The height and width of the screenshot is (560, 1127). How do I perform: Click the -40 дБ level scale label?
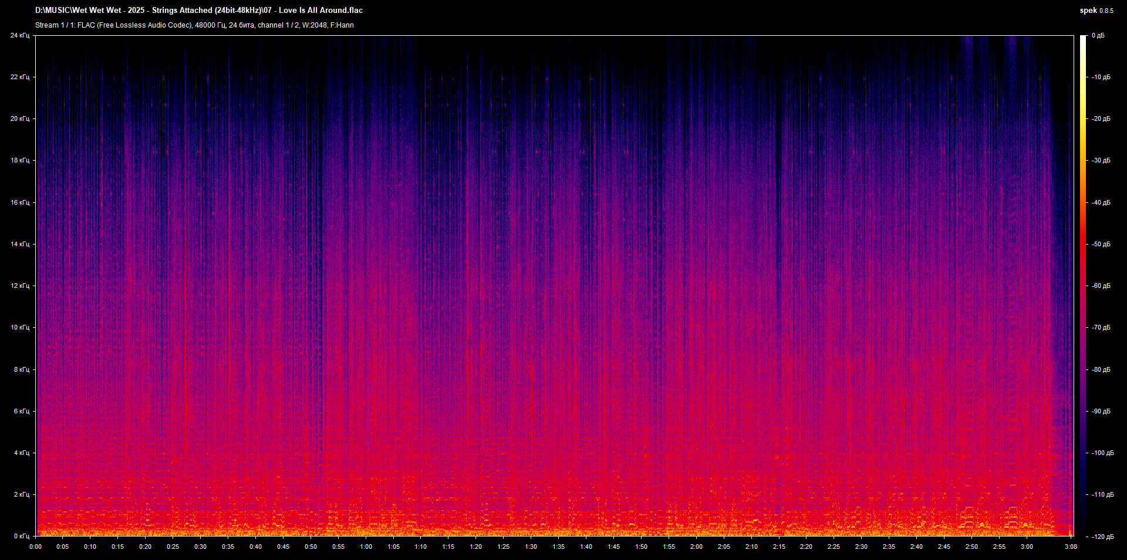coord(1101,203)
